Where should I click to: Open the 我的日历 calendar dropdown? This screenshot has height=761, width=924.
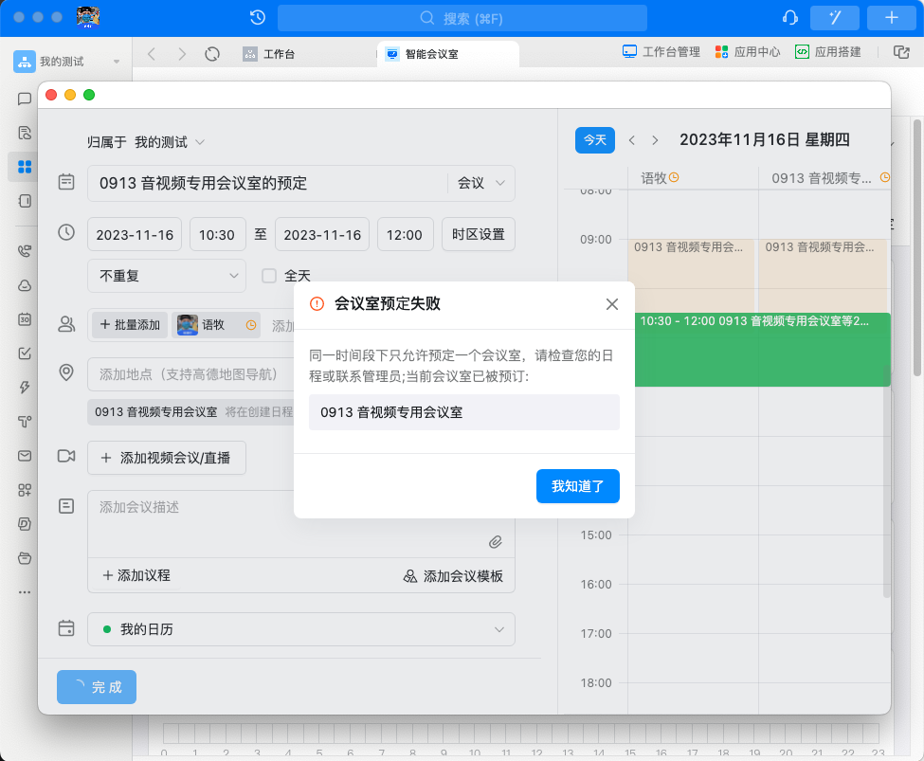point(301,629)
